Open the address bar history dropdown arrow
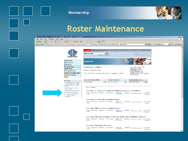Screen dimensions: 188x141 pos(146,44)
